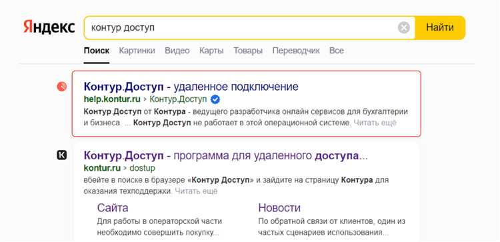Image resolution: width=500 pixels, height=242 pixels.
Task: Open the Видео tab
Action: tap(177, 51)
